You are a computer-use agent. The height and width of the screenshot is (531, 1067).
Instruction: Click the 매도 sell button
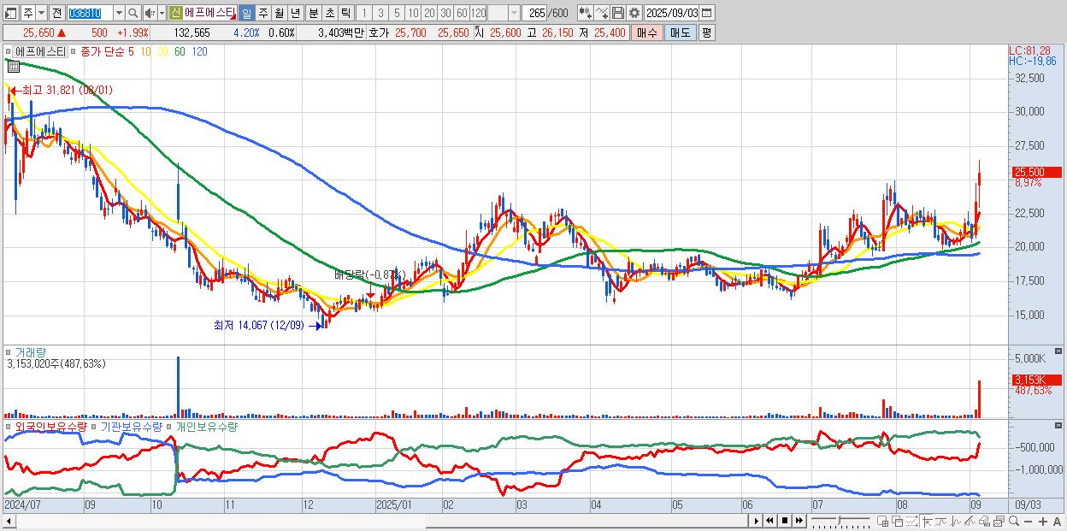click(x=680, y=32)
